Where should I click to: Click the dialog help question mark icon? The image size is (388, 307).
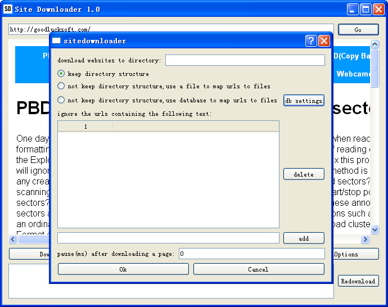point(311,41)
